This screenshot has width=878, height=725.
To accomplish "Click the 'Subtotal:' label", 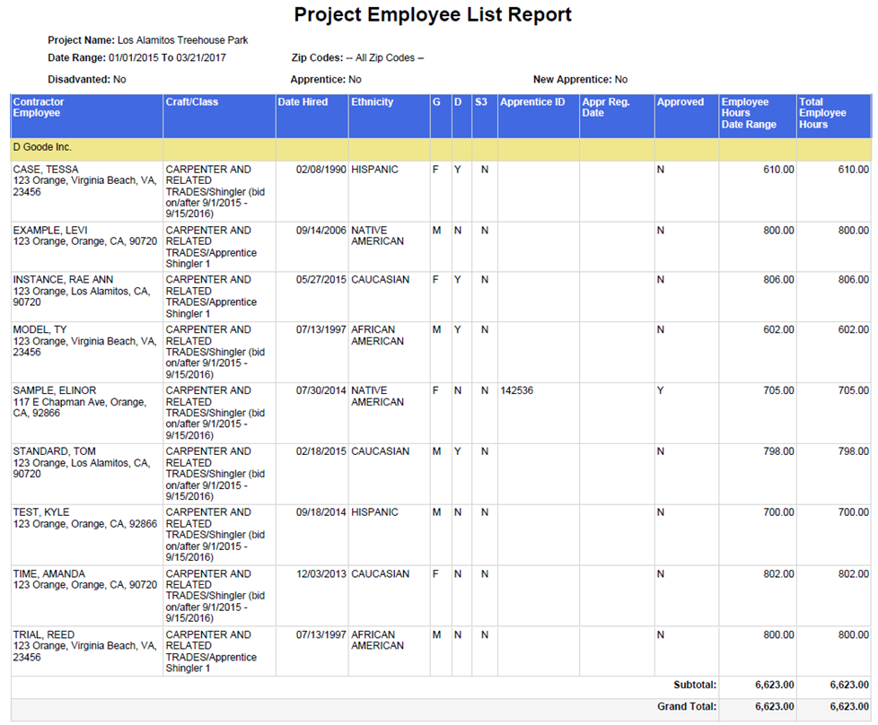I will click(695, 685).
